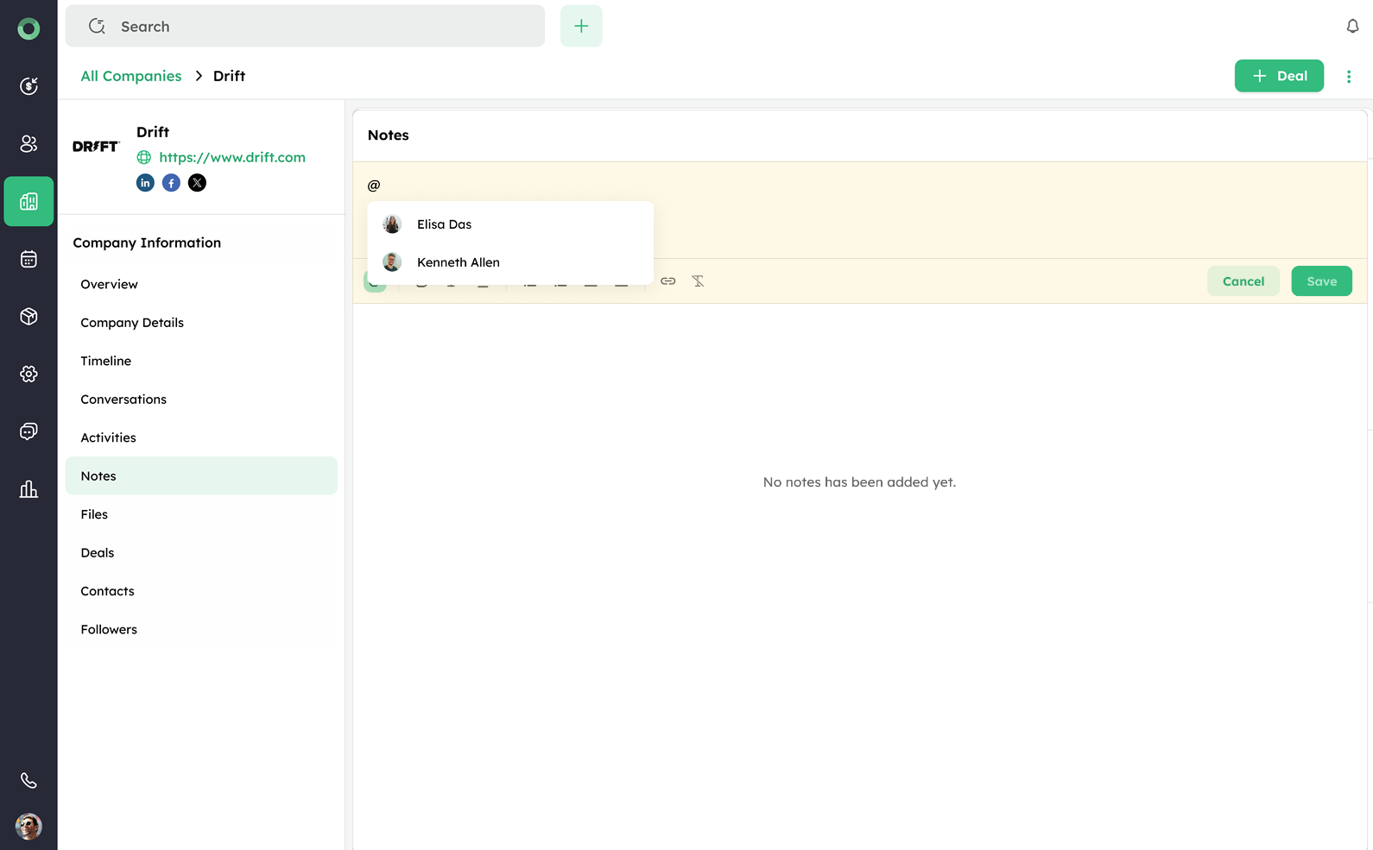Select Elisa Das from mention list
The width and height of the screenshot is (1373, 850).
pyautogui.click(x=444, y=224)
